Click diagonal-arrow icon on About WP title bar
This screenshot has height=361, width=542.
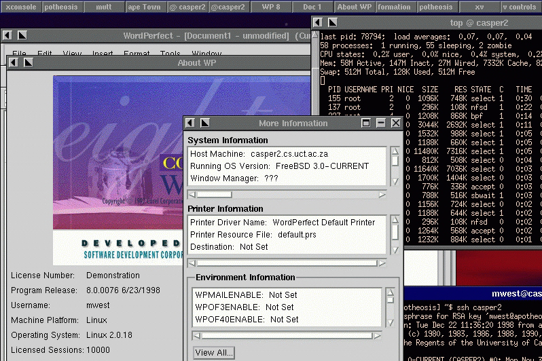coord(29,62)
